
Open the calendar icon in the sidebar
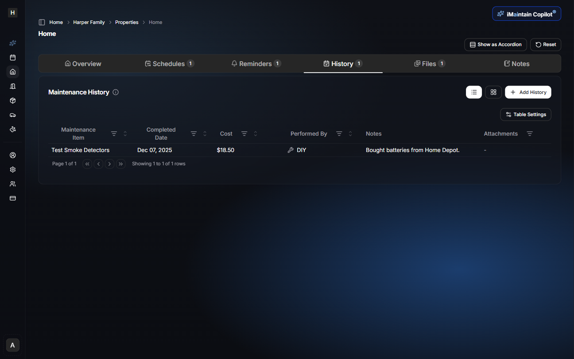point(12,57)
